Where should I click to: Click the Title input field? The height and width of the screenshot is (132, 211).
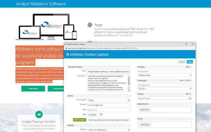(x=108, y=72)
